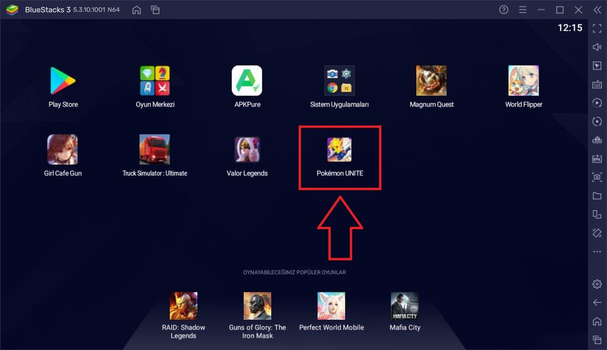Launch World Flipper game
Image resolution: width=607 pixels, height=350 pixels.
pos(524,81)
